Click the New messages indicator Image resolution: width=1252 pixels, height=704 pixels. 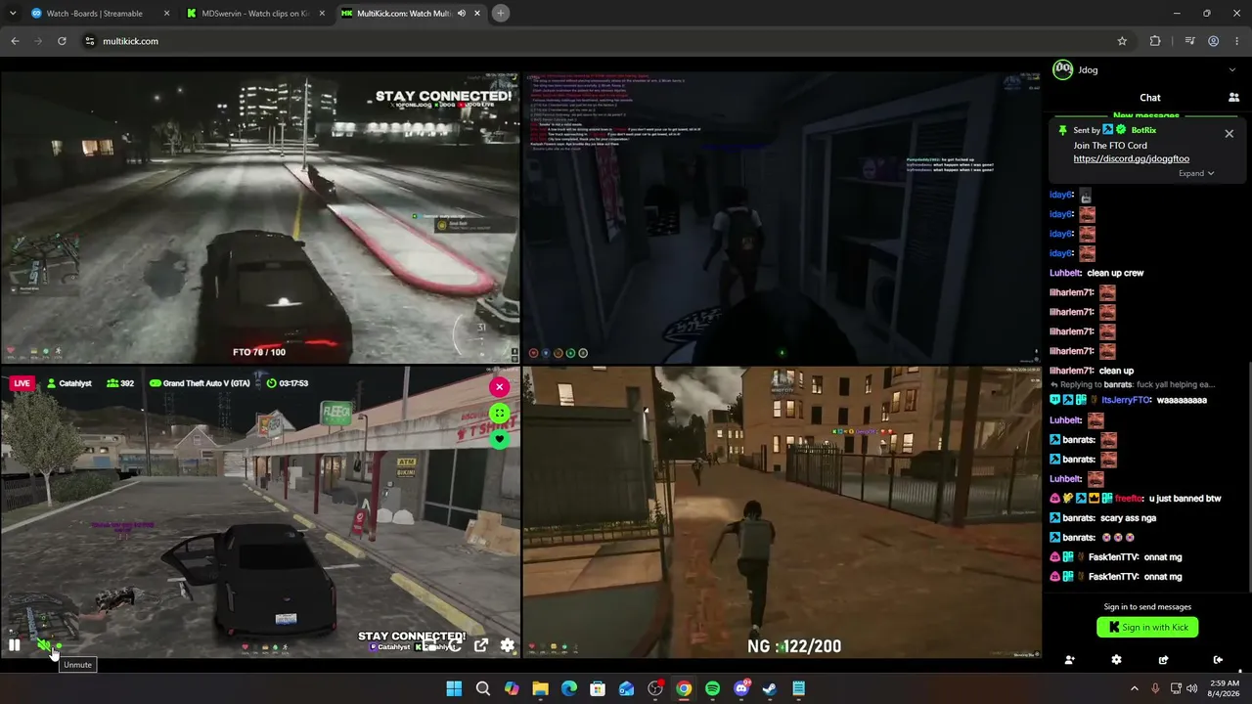(x=1145, y=116)
